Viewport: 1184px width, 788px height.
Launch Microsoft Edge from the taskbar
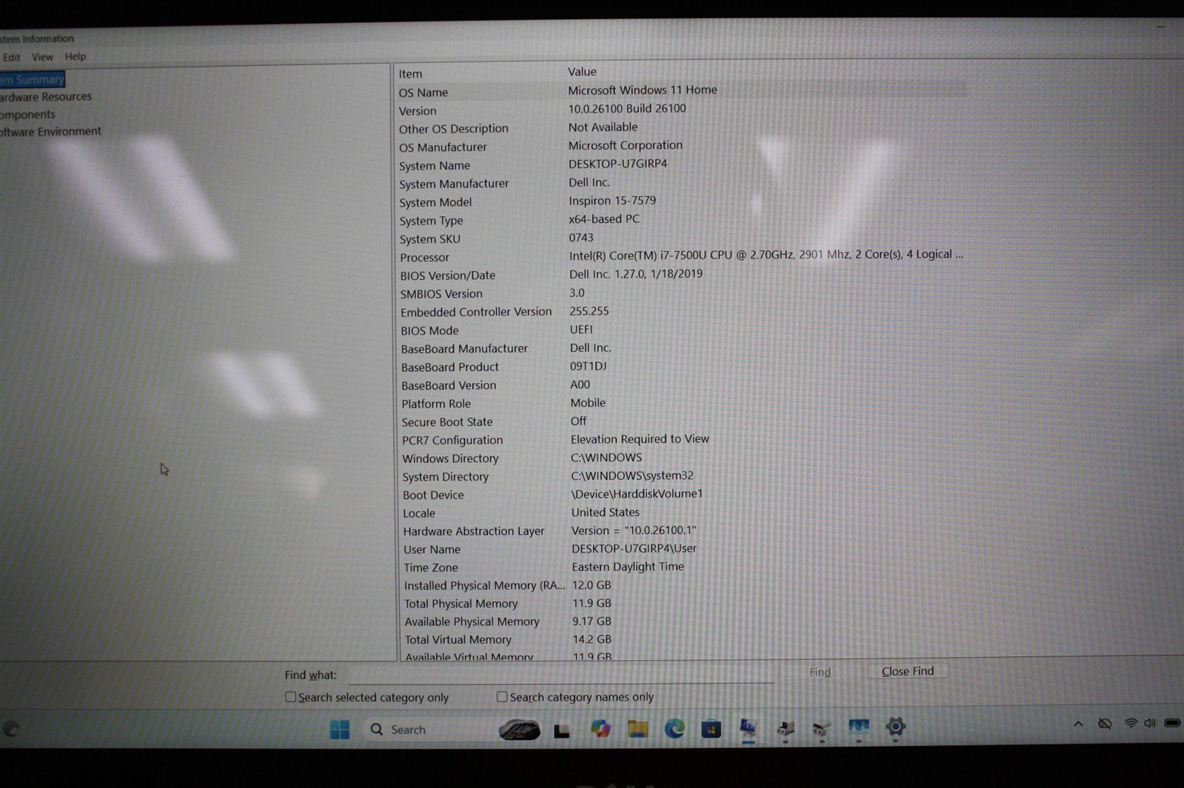(675, 729)
